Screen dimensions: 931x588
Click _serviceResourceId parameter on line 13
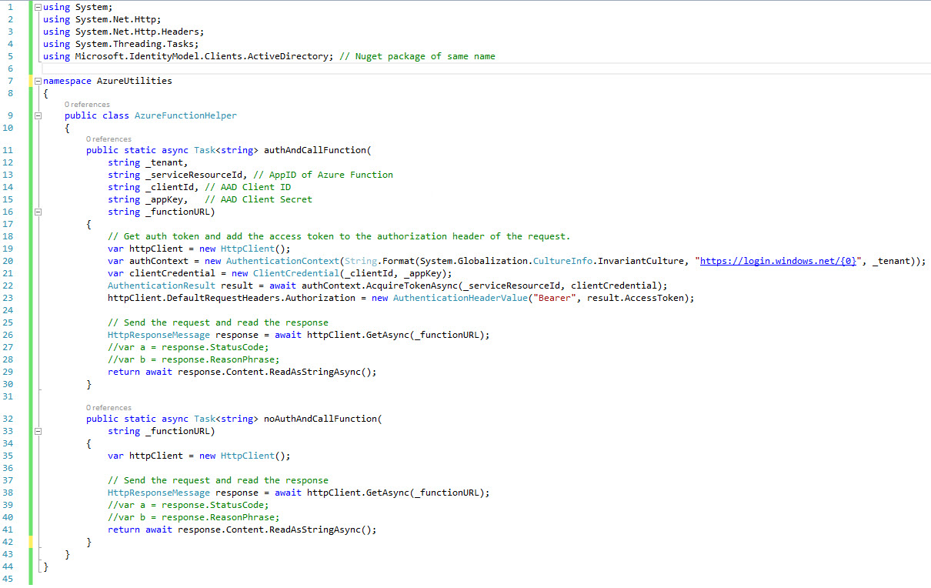(194, 175)
